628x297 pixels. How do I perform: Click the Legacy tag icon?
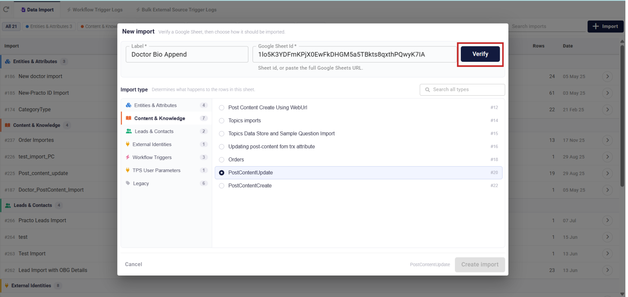128,183
